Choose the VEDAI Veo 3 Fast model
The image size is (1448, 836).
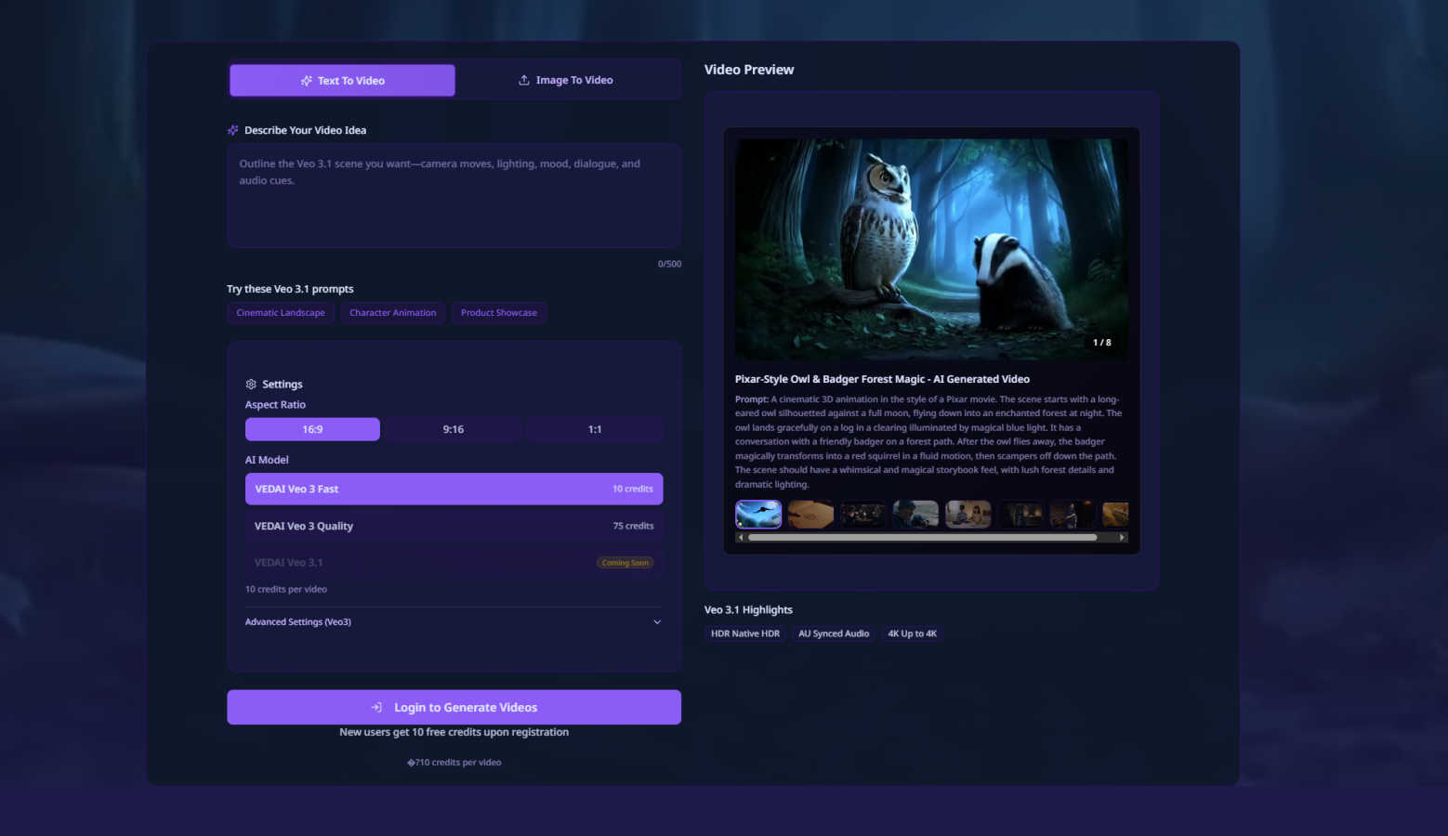coord(454,490)
